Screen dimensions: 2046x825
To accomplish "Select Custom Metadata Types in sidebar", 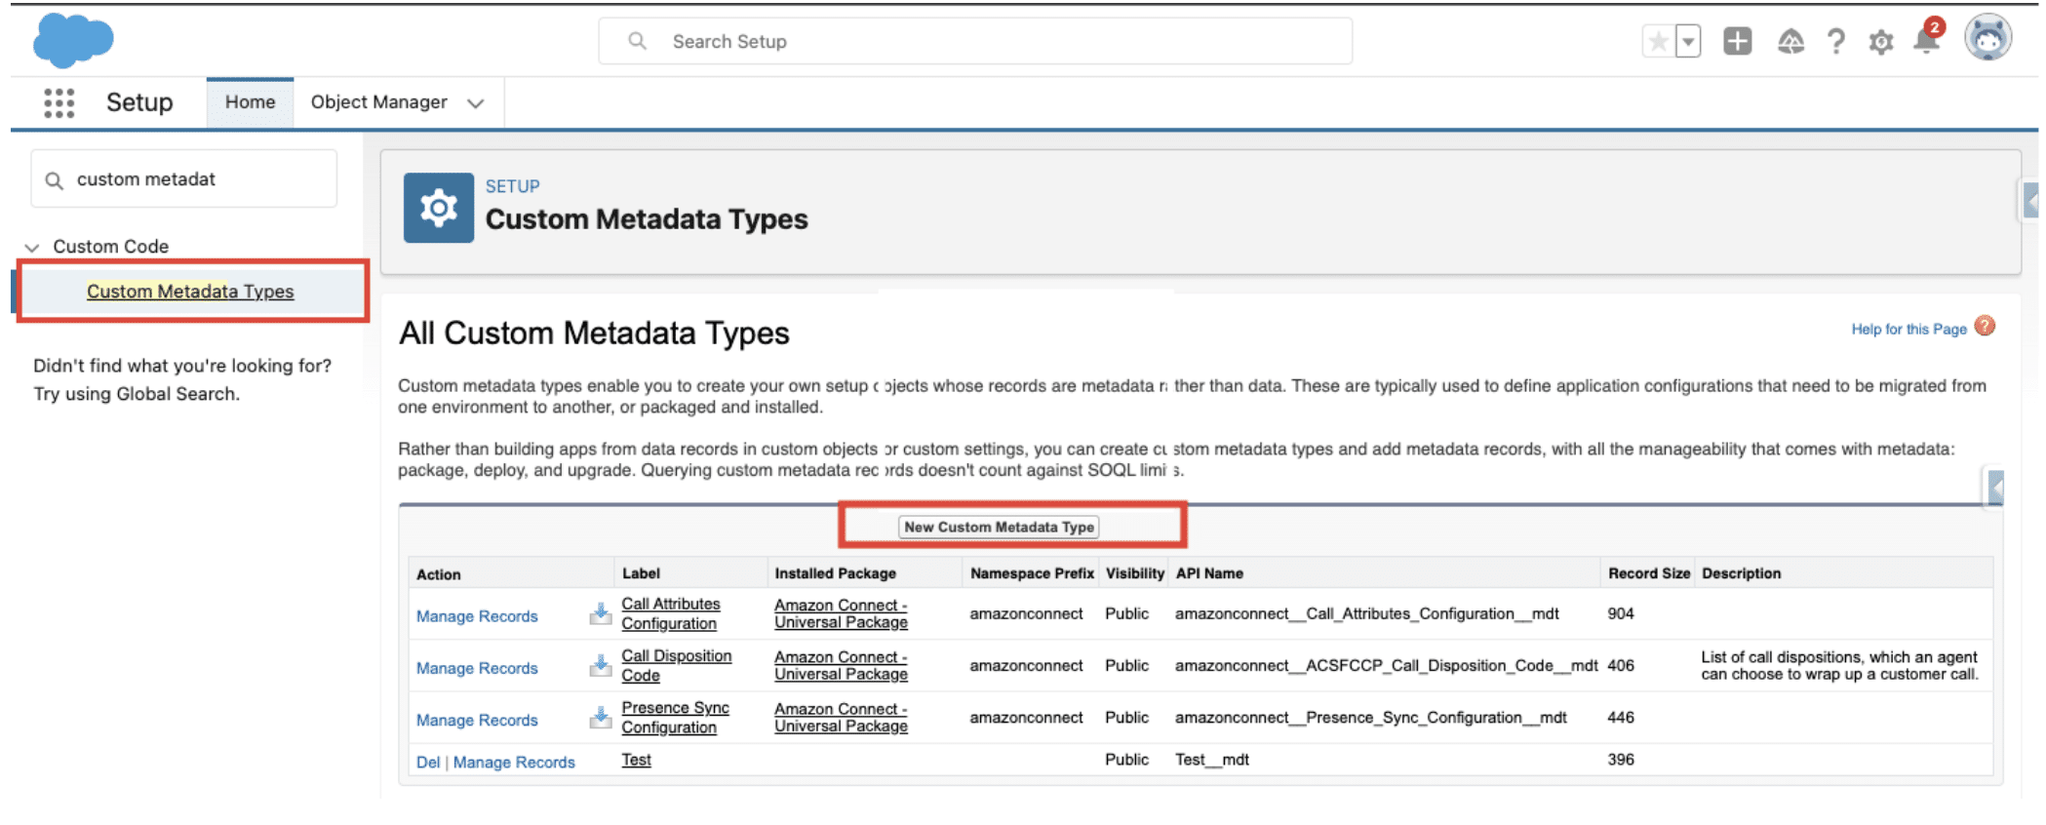I will click(x=190, y=292).
